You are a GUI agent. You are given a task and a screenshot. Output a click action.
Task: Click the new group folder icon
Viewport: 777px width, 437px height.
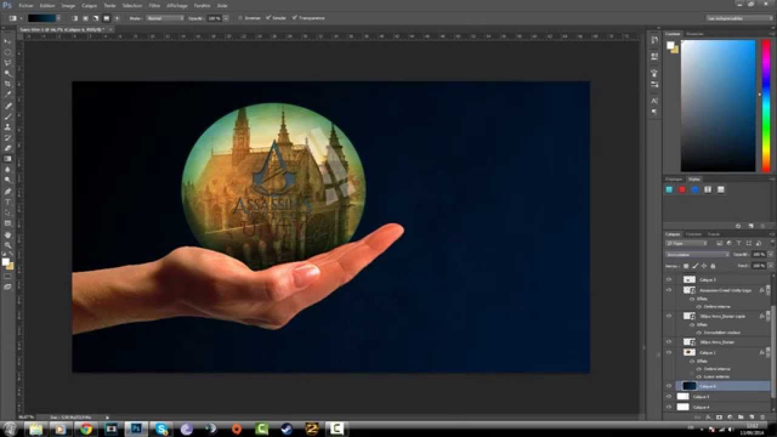coord(741,418)
